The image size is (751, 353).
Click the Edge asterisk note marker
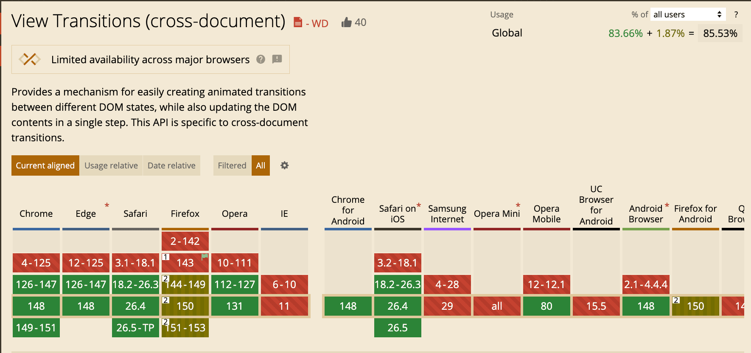tap(107, 206)
